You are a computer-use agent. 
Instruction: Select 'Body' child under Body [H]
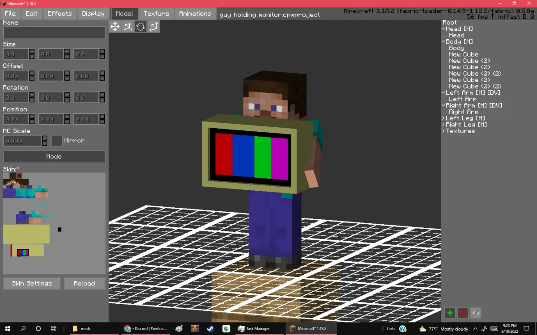click(x=456, y=48)
